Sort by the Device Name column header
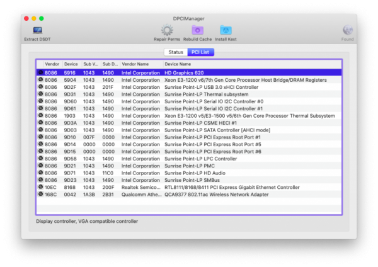The width and height of the screenshot is (378, 267). point(178,64)
